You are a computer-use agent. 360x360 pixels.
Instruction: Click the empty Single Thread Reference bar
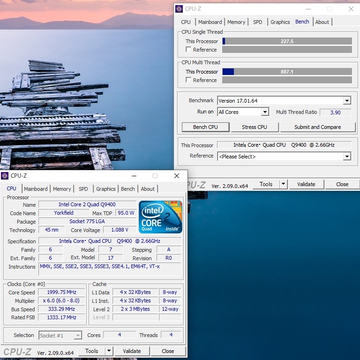point(287,50)
